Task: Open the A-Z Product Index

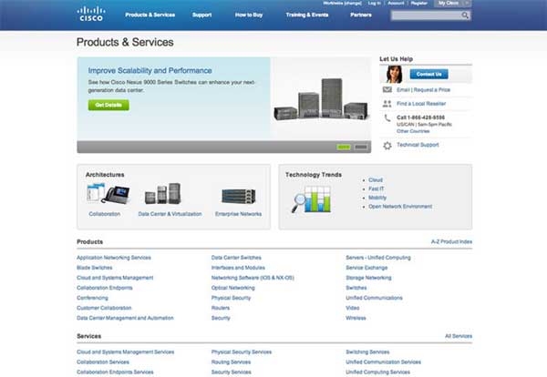Action: (x=451, y=242)
